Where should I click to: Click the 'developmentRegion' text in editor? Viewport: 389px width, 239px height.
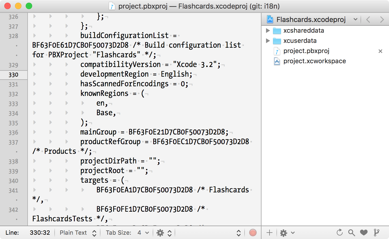[114, 74]
